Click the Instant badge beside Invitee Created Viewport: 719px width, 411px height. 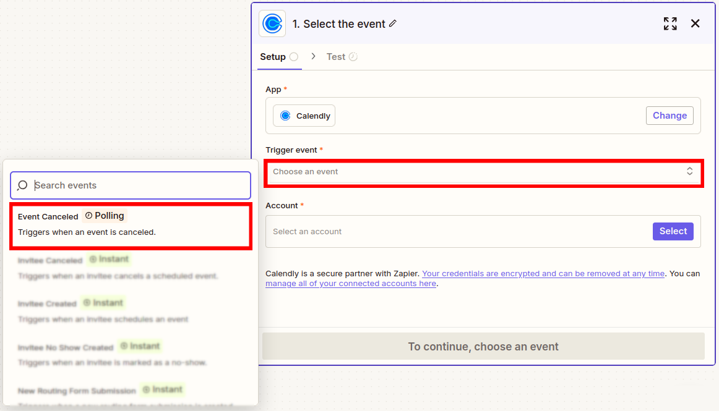pos(103,303)
